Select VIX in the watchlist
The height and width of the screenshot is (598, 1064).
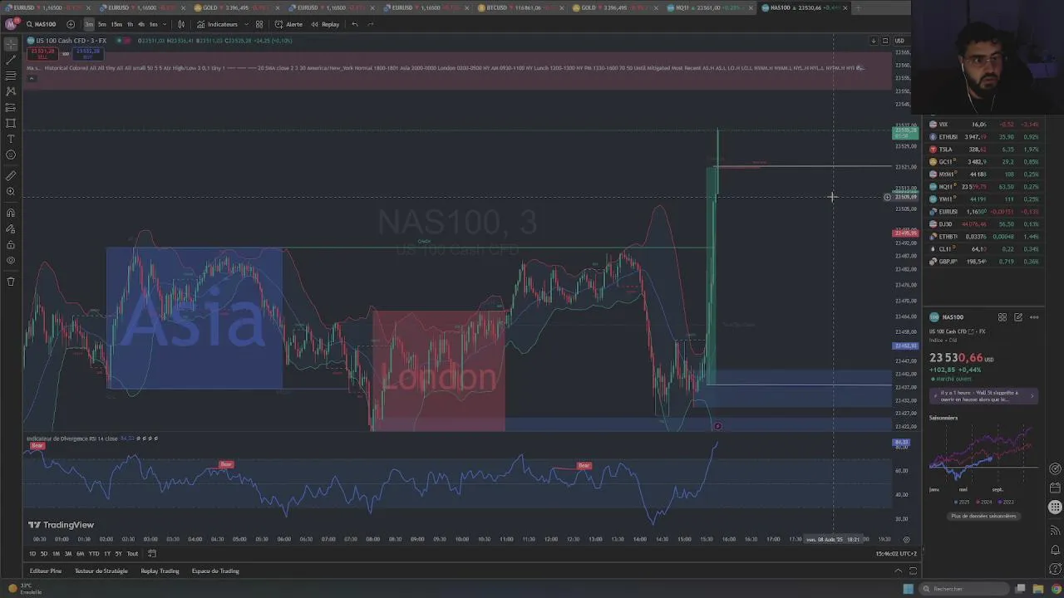[x=985, y=125]
